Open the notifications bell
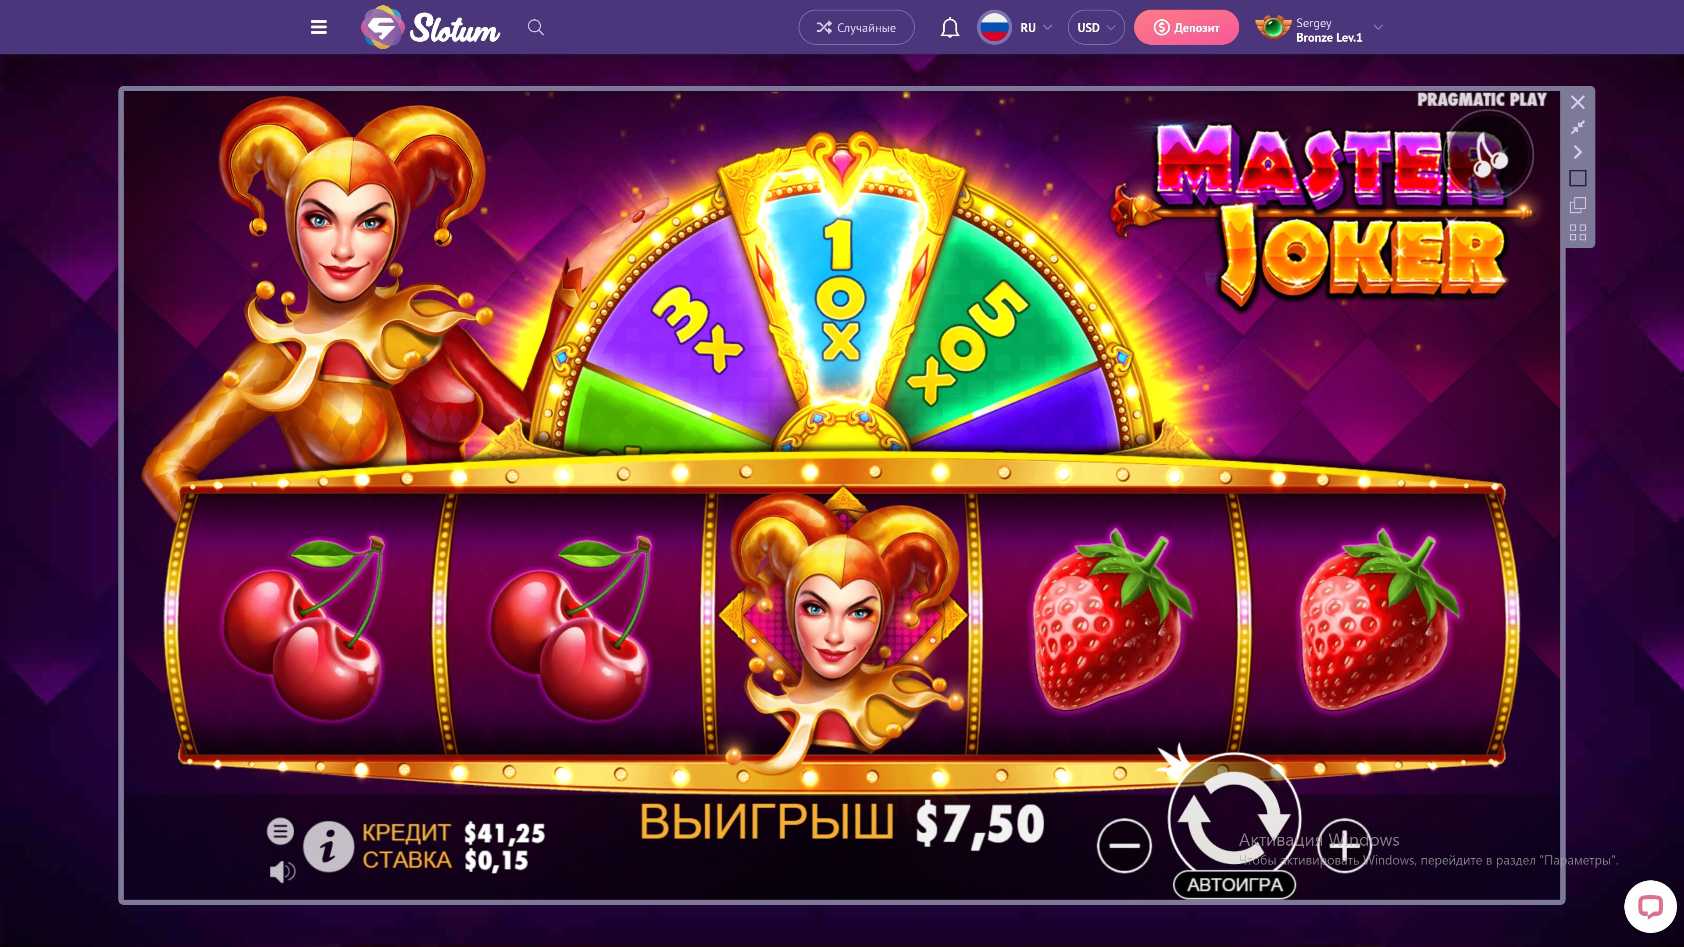The image size is (1684, 947). (949, 28)
